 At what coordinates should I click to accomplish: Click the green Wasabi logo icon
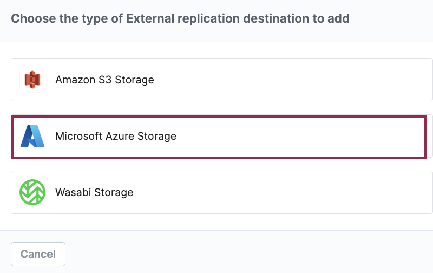coord(32,192)
